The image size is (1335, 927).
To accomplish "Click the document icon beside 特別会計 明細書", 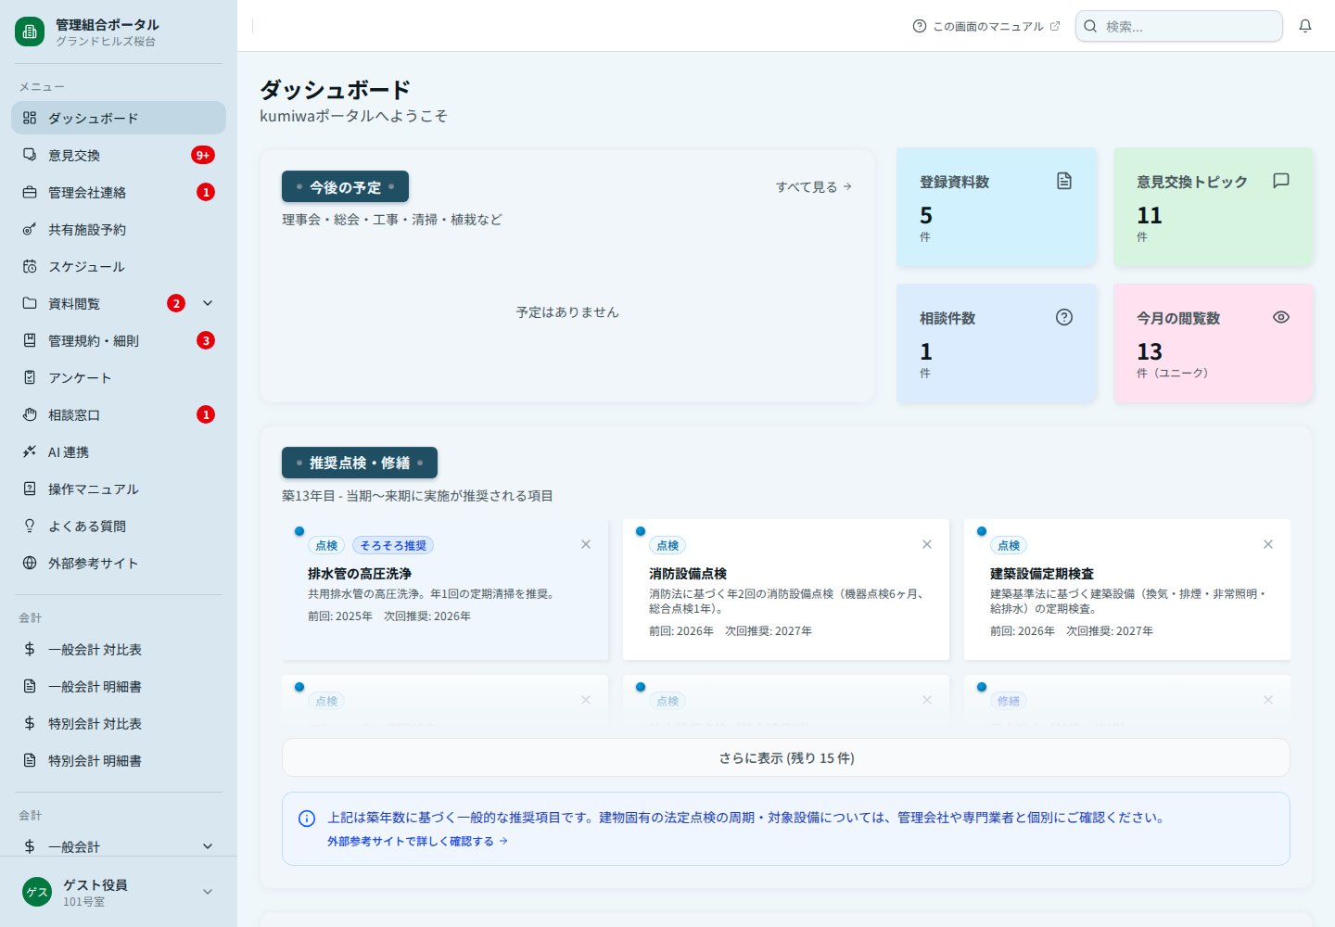I will click(x=30, y=760).
